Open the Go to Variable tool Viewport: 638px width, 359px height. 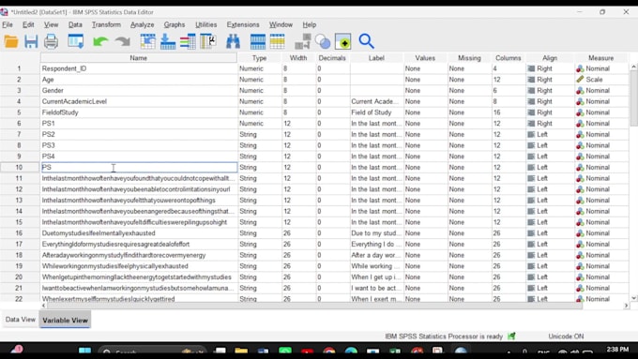coord(168,41)
